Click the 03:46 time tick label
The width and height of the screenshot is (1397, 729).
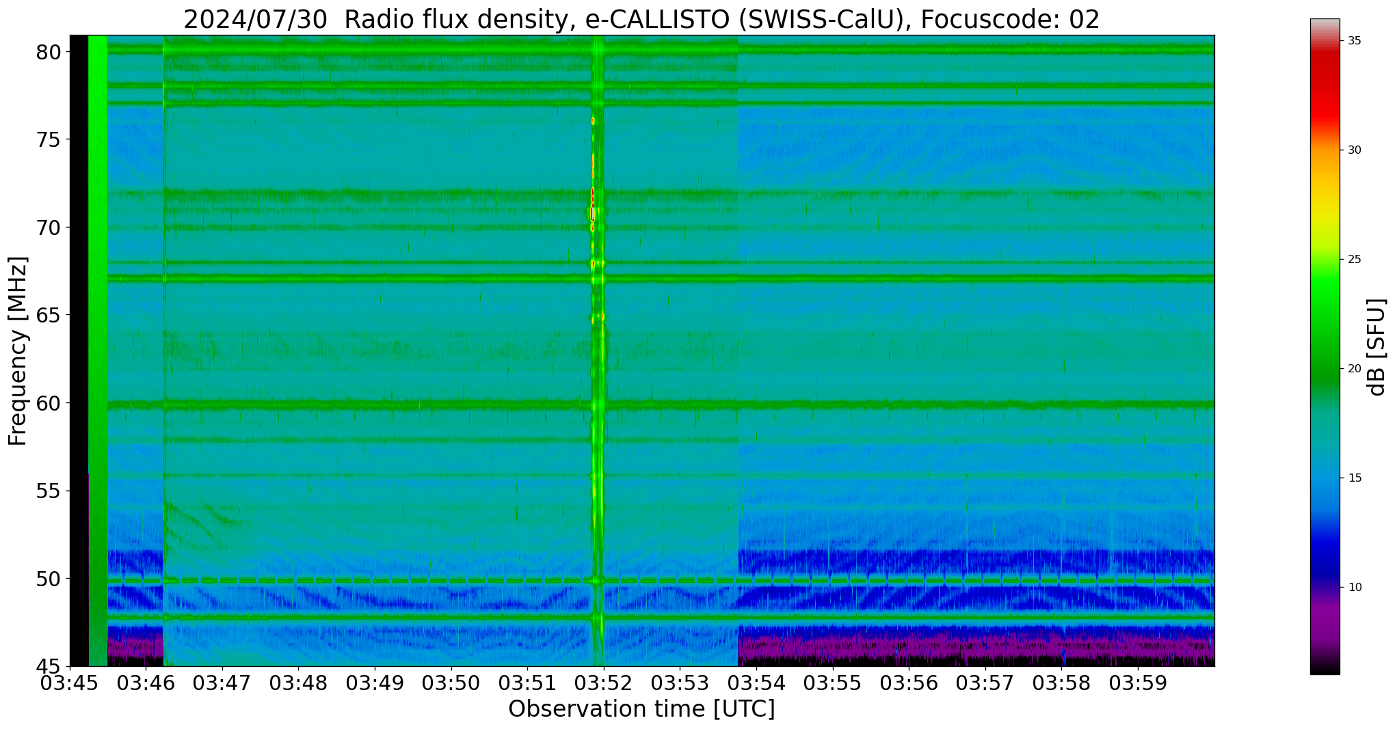[146, 683]
